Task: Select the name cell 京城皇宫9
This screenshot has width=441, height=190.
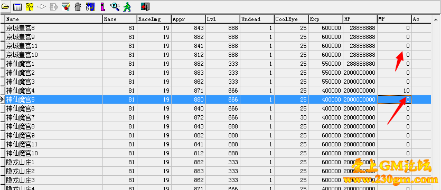Action: [54, 37]
